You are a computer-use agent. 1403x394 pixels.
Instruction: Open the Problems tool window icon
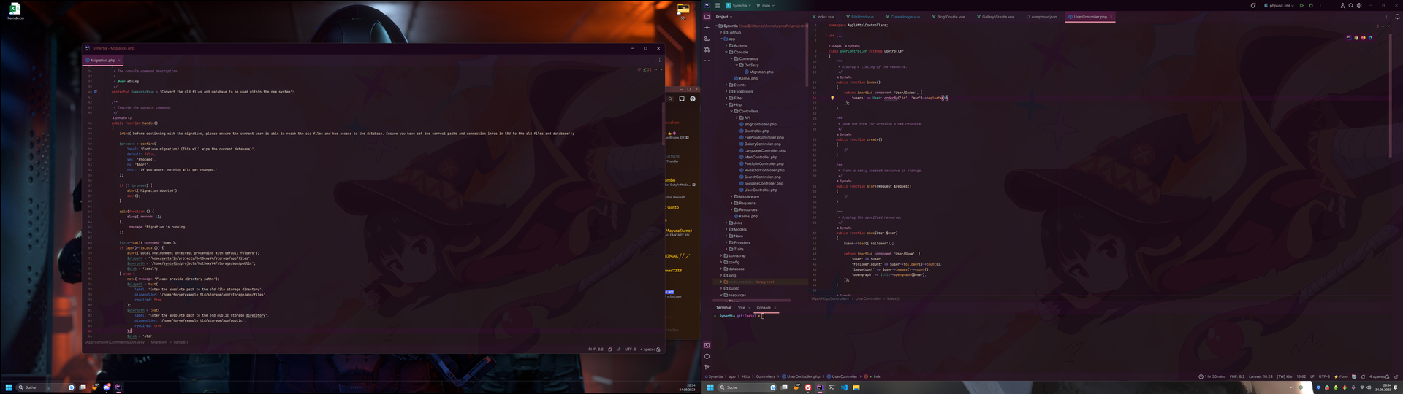click(x=707, y=356)
